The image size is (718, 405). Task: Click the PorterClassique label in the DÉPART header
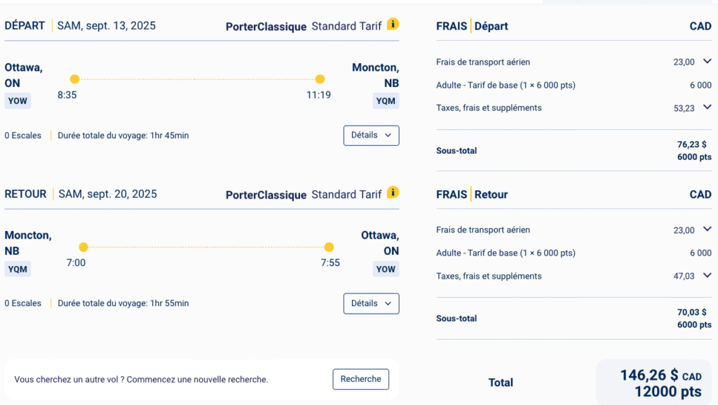[x=266, y=27]
